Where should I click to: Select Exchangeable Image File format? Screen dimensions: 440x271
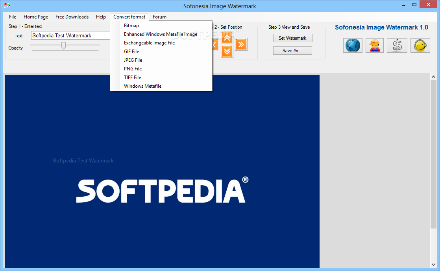(161, 43)
